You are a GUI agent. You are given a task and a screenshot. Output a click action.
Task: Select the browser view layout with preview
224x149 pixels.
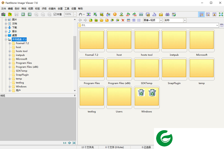tap(201, 15)
